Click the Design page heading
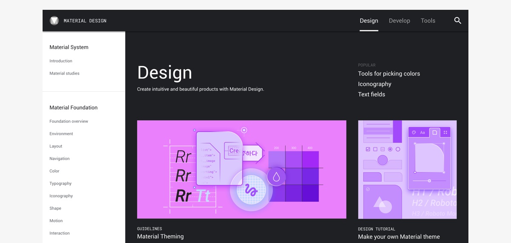This screenshot has width=511, height=243. pyautogui.click(x=165, y=72)
